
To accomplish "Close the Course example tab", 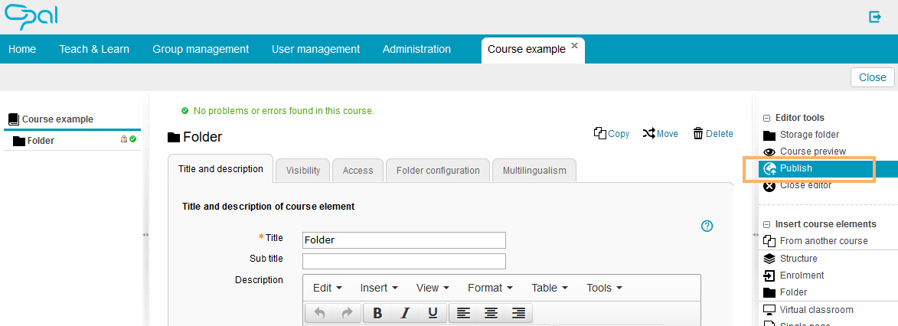I will pyautogui.click(x=575, y=45).
